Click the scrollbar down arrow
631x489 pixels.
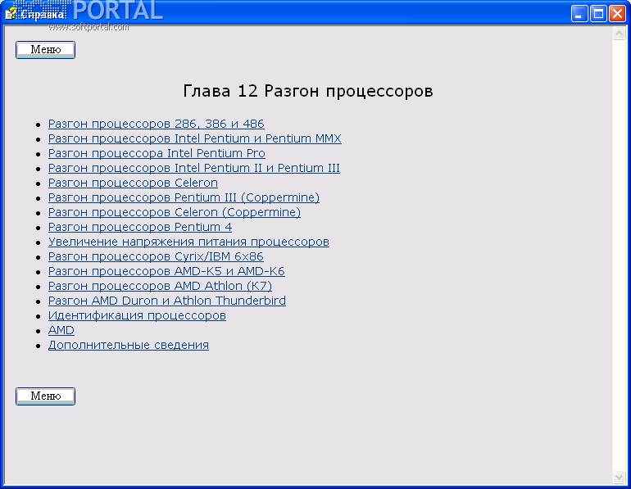619,477
